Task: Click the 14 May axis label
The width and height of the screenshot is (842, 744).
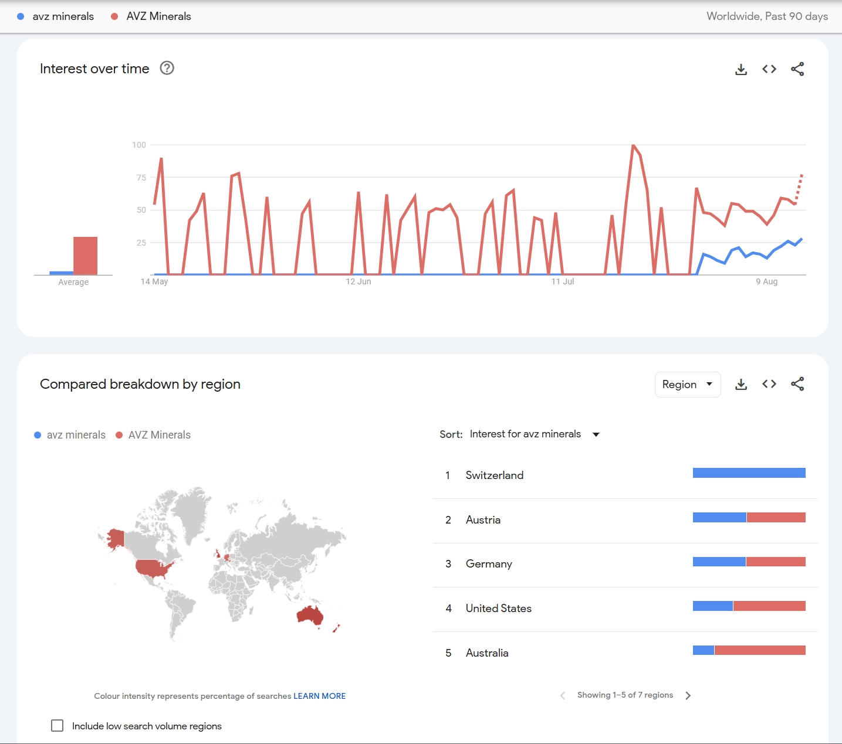Action: point(154,281)
